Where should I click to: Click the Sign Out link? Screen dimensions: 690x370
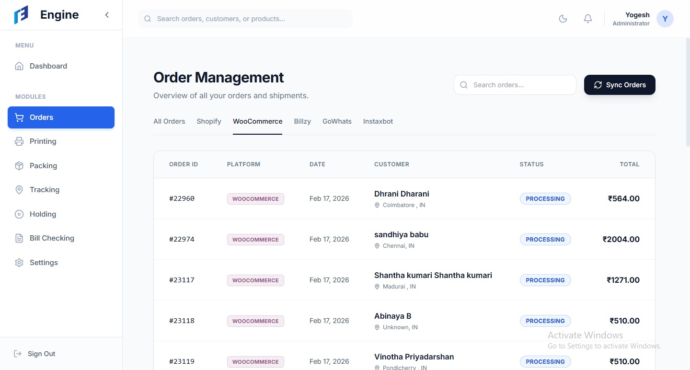tap(41, 354)
